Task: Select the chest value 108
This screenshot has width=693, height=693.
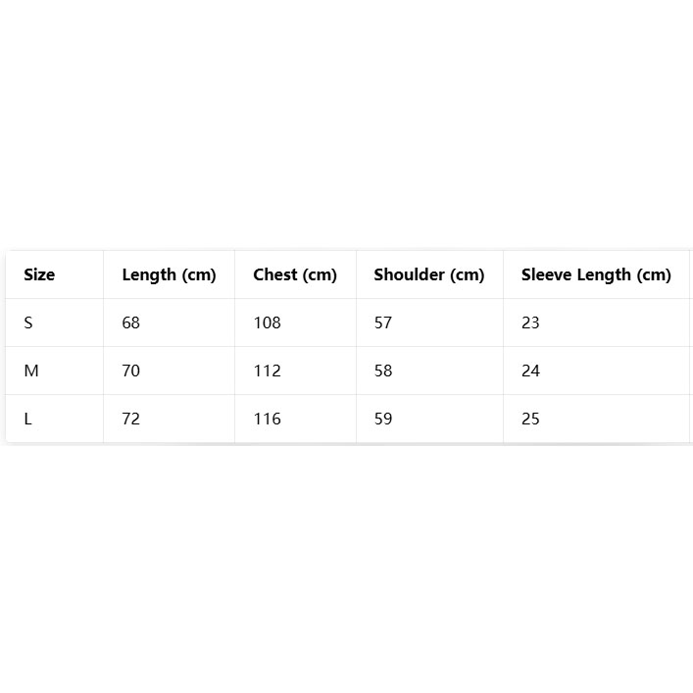Action: pyautogui.click(x=267, y=322)
